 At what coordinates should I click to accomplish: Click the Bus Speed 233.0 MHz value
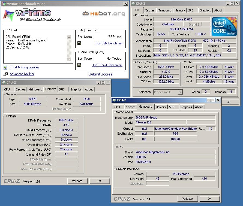click(166, 77)
